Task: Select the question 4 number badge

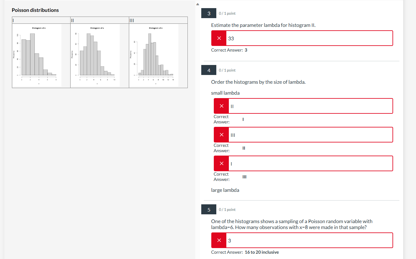Action: tap(208, 70)
